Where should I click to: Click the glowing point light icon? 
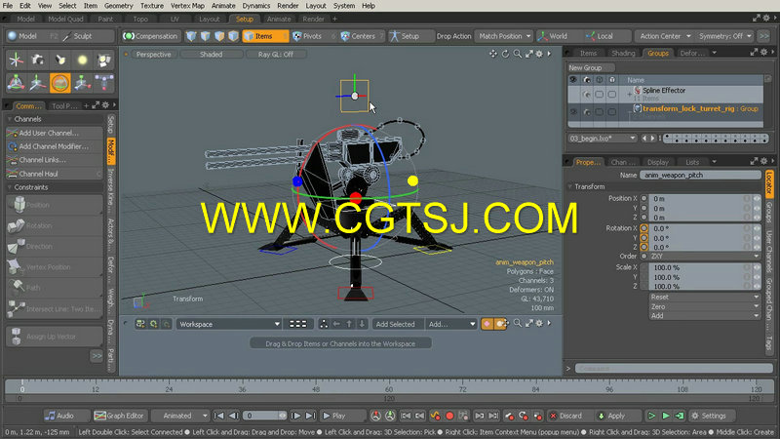click(x=82, y=60)
